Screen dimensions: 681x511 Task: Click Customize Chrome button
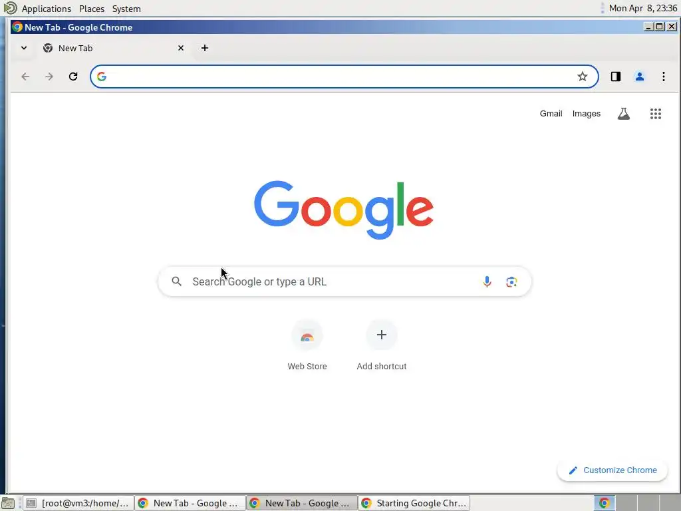pyautogui.click(x=612, y=470)
